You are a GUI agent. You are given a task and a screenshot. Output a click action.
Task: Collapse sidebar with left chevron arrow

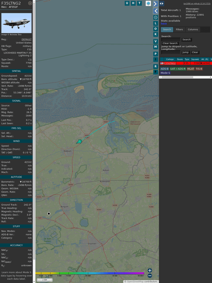(155, 11)
